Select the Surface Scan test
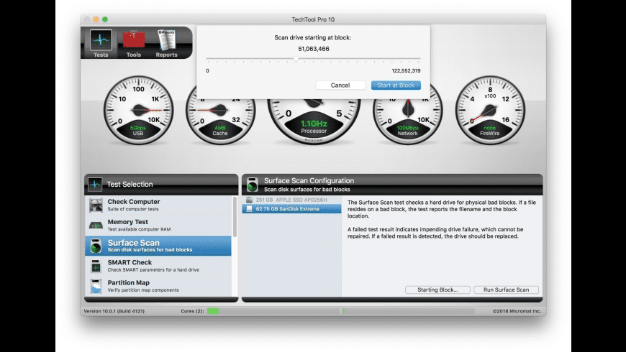Viewport: 626px width, 352px height. tap(158, 246)
